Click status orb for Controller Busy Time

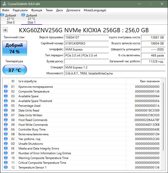tap(6, 129)
